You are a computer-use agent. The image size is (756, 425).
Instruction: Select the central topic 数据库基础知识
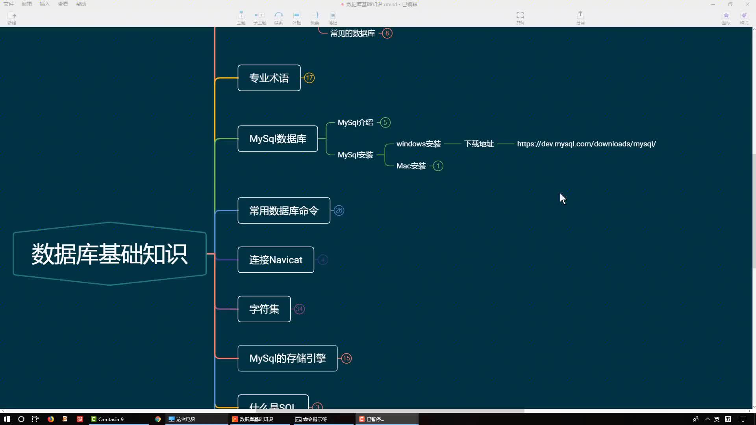(x=109, y=254)
